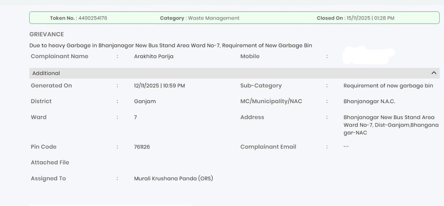
Task: Click the Sub-Category label
Action: pos(261,86)
